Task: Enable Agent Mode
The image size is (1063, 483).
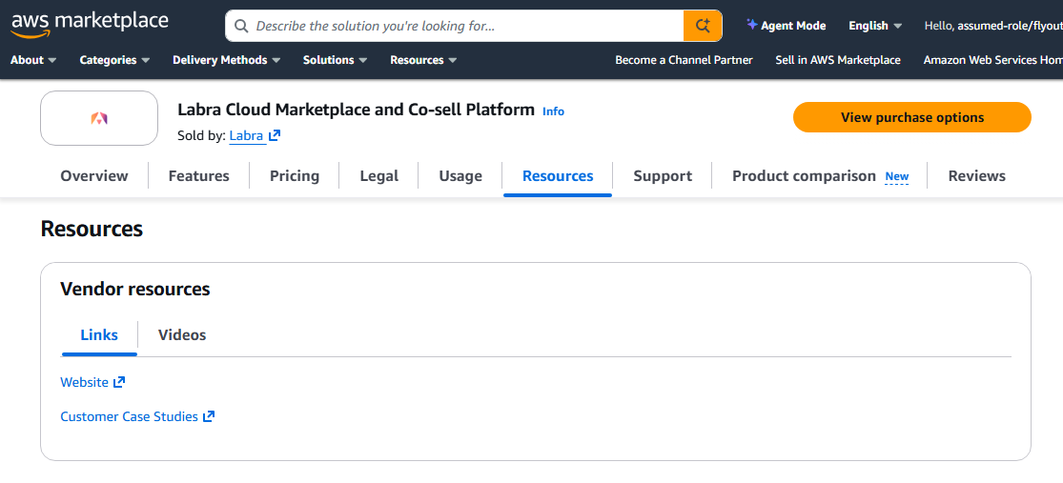Action: pyautogui.click(x=786, y=26)
